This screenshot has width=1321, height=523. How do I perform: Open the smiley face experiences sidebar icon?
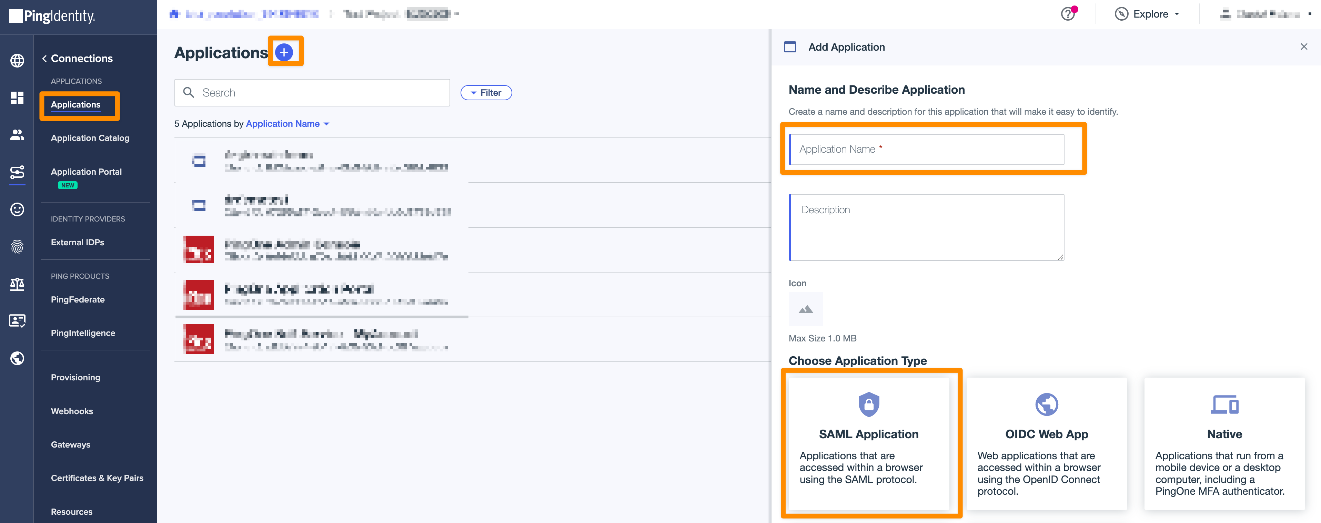click(17, 209)
